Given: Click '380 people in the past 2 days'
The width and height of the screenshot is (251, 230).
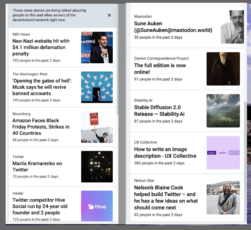Looking at the screenshot, I should [x=159, y=163].
